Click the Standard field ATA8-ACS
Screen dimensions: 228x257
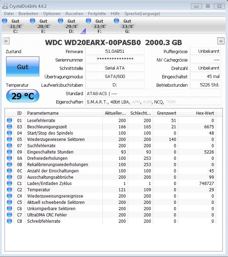point(153,93)
